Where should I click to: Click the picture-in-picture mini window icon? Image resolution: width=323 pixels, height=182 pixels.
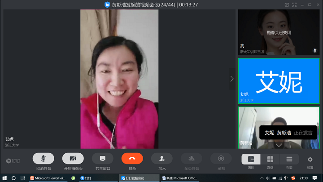(287, 4)
